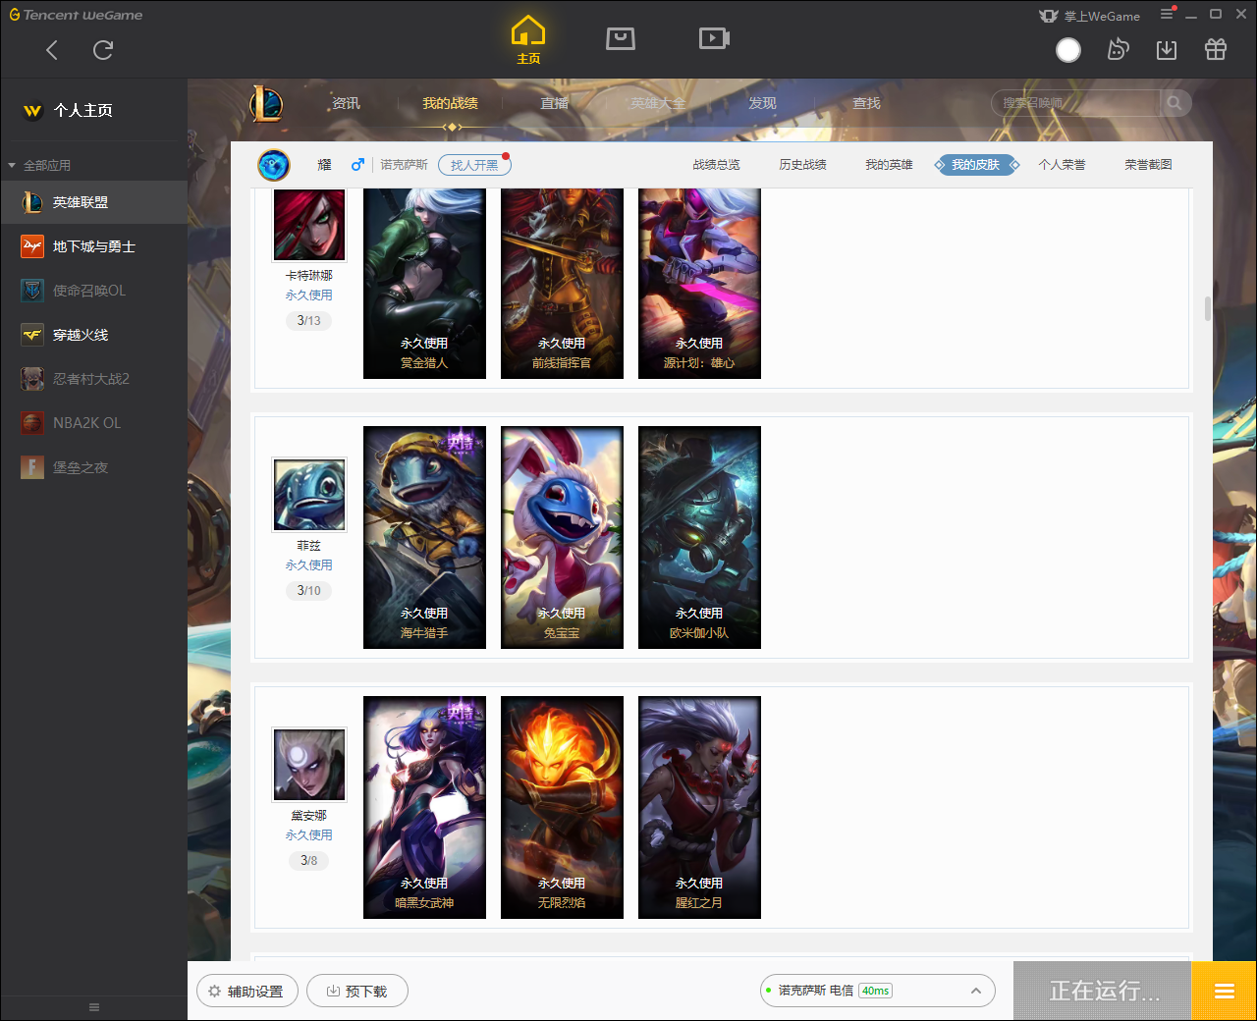Image resolution: width=1257 pixels, height=1021 pixels.
Task: Open the video icon in top bar
Action: pos(714,38)
